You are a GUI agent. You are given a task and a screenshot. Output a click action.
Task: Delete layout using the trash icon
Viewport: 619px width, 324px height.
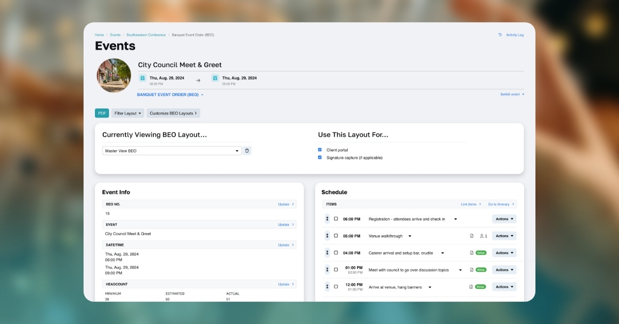247,151
